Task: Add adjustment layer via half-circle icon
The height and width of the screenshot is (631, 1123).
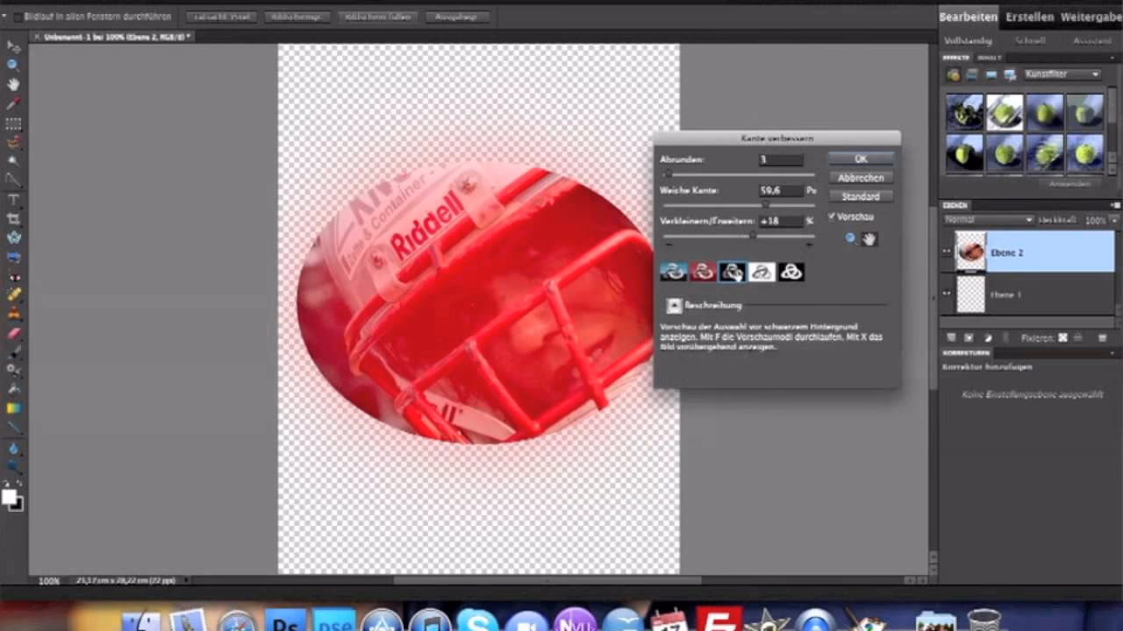Action: (989, 337)
